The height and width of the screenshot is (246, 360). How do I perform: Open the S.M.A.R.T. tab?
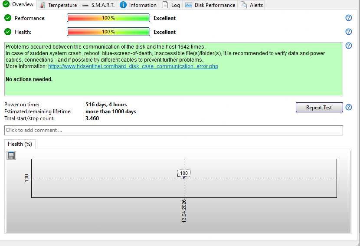pos(98,5)
